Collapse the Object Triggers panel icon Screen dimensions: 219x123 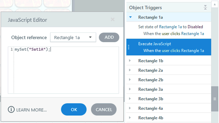[x=205, y=7]
